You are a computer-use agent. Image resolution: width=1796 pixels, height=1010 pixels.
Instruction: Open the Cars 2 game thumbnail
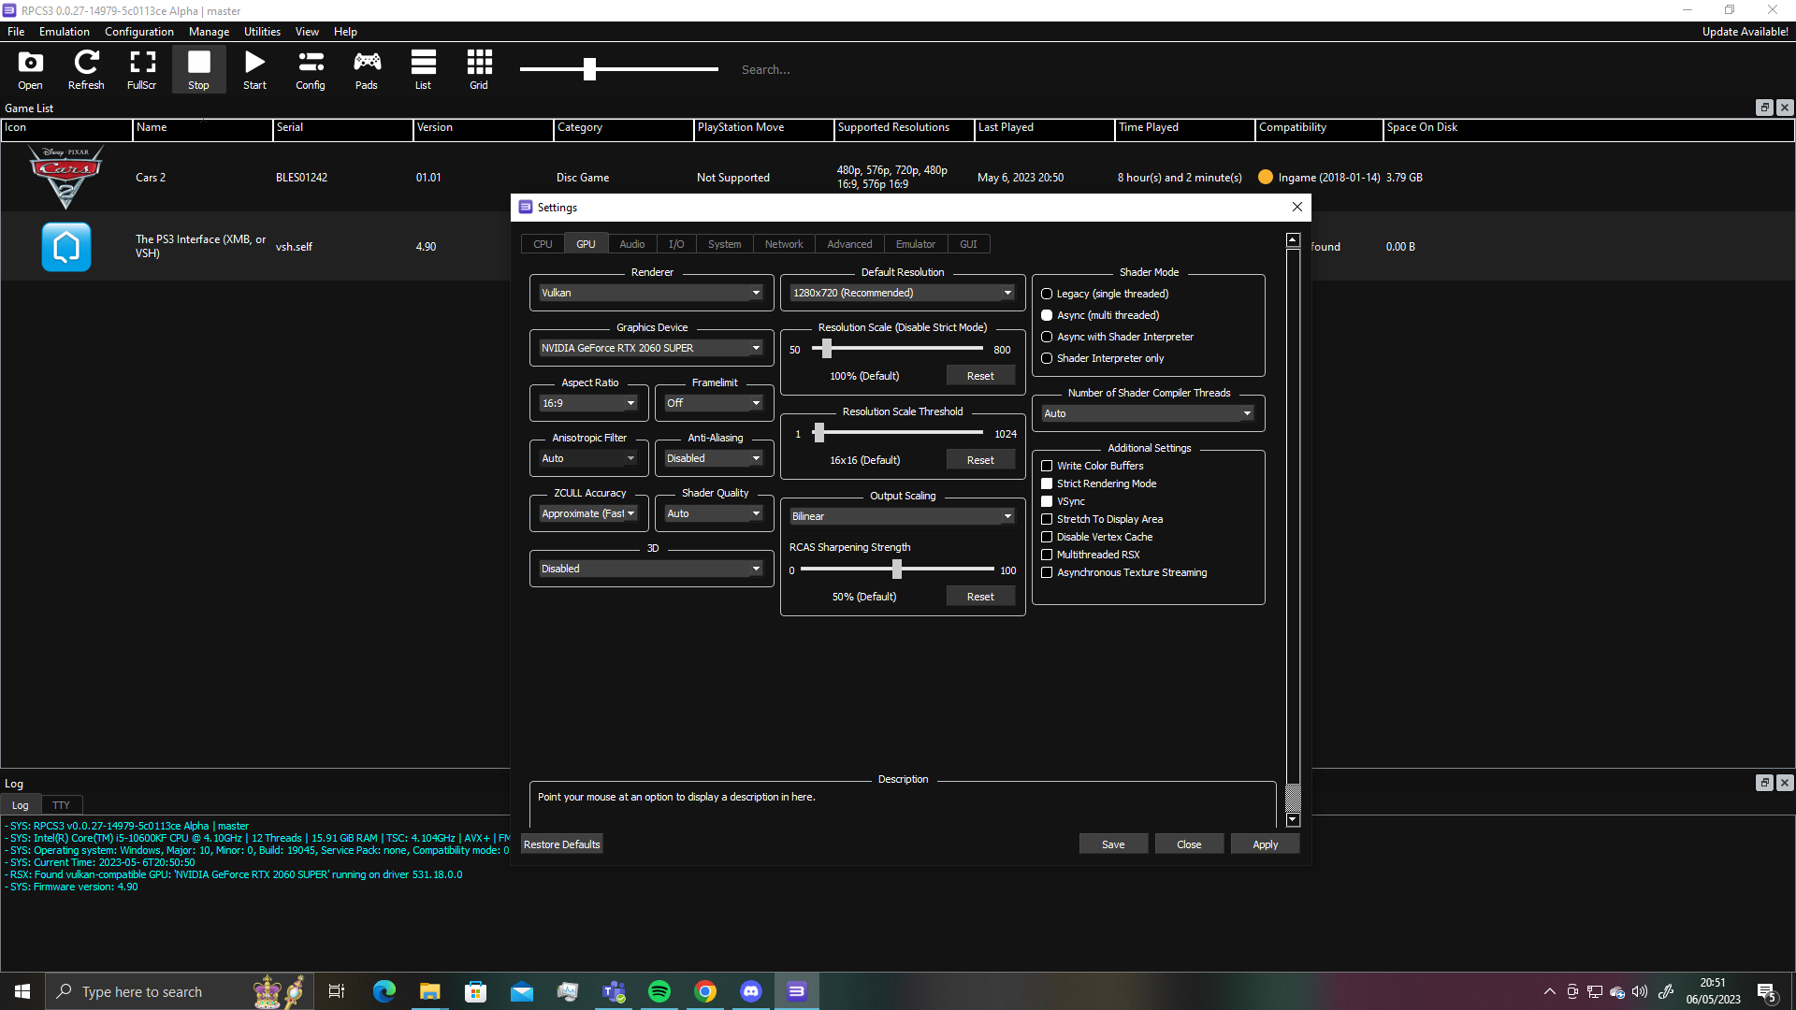point(65,177)
